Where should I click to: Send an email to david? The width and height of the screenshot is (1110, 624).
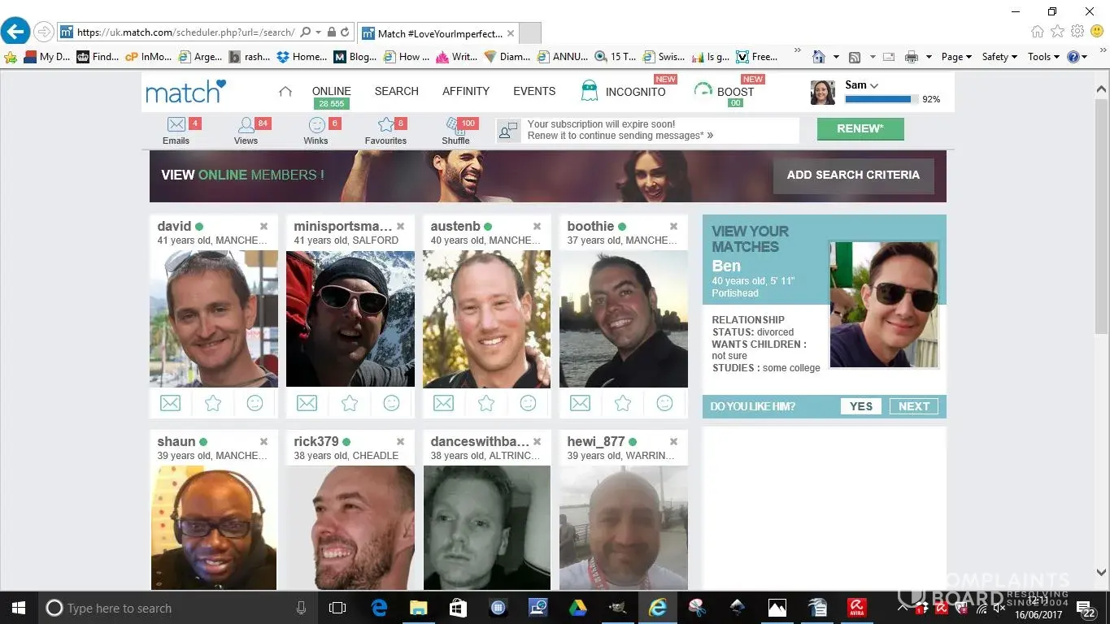[x=170, y=403]
